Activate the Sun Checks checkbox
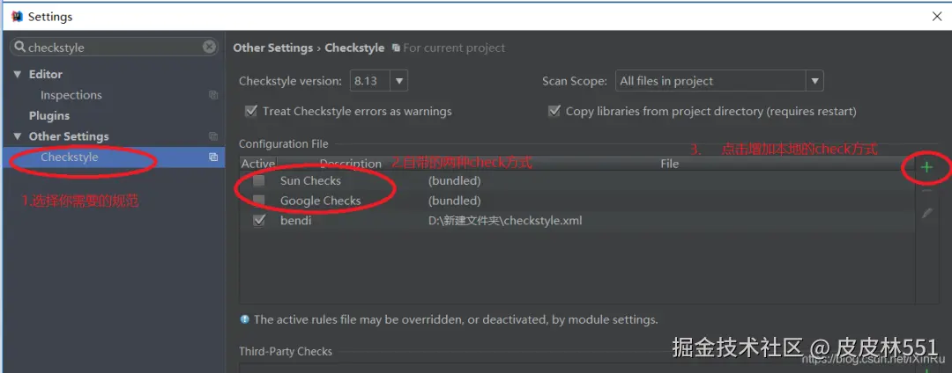The image size is (952, 373). [259, 180]
